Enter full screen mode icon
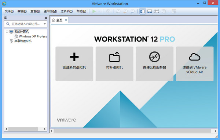 click(x=157, y=11)
